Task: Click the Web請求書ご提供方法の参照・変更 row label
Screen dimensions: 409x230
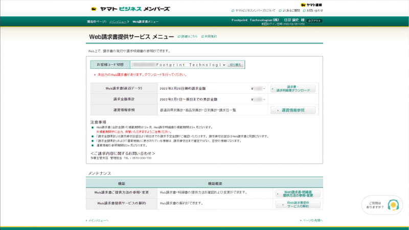Action: [122, 193]
